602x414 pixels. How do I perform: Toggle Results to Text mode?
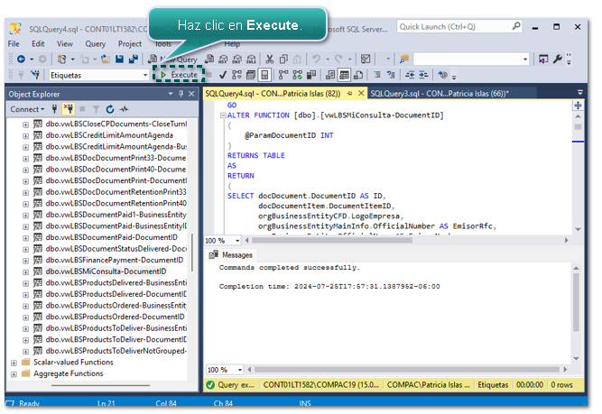[x=330, y=75]
